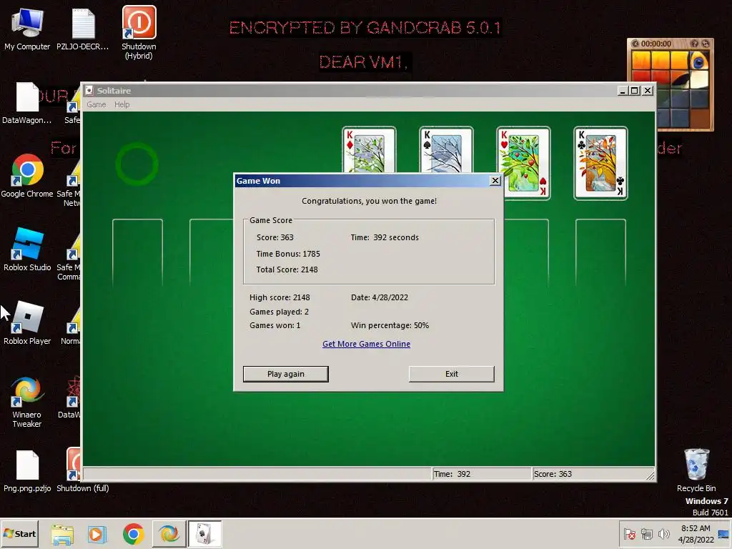The image size is (732, 549).
Task: Click the King of Clubs foundation card
Action: click(600, 163)
